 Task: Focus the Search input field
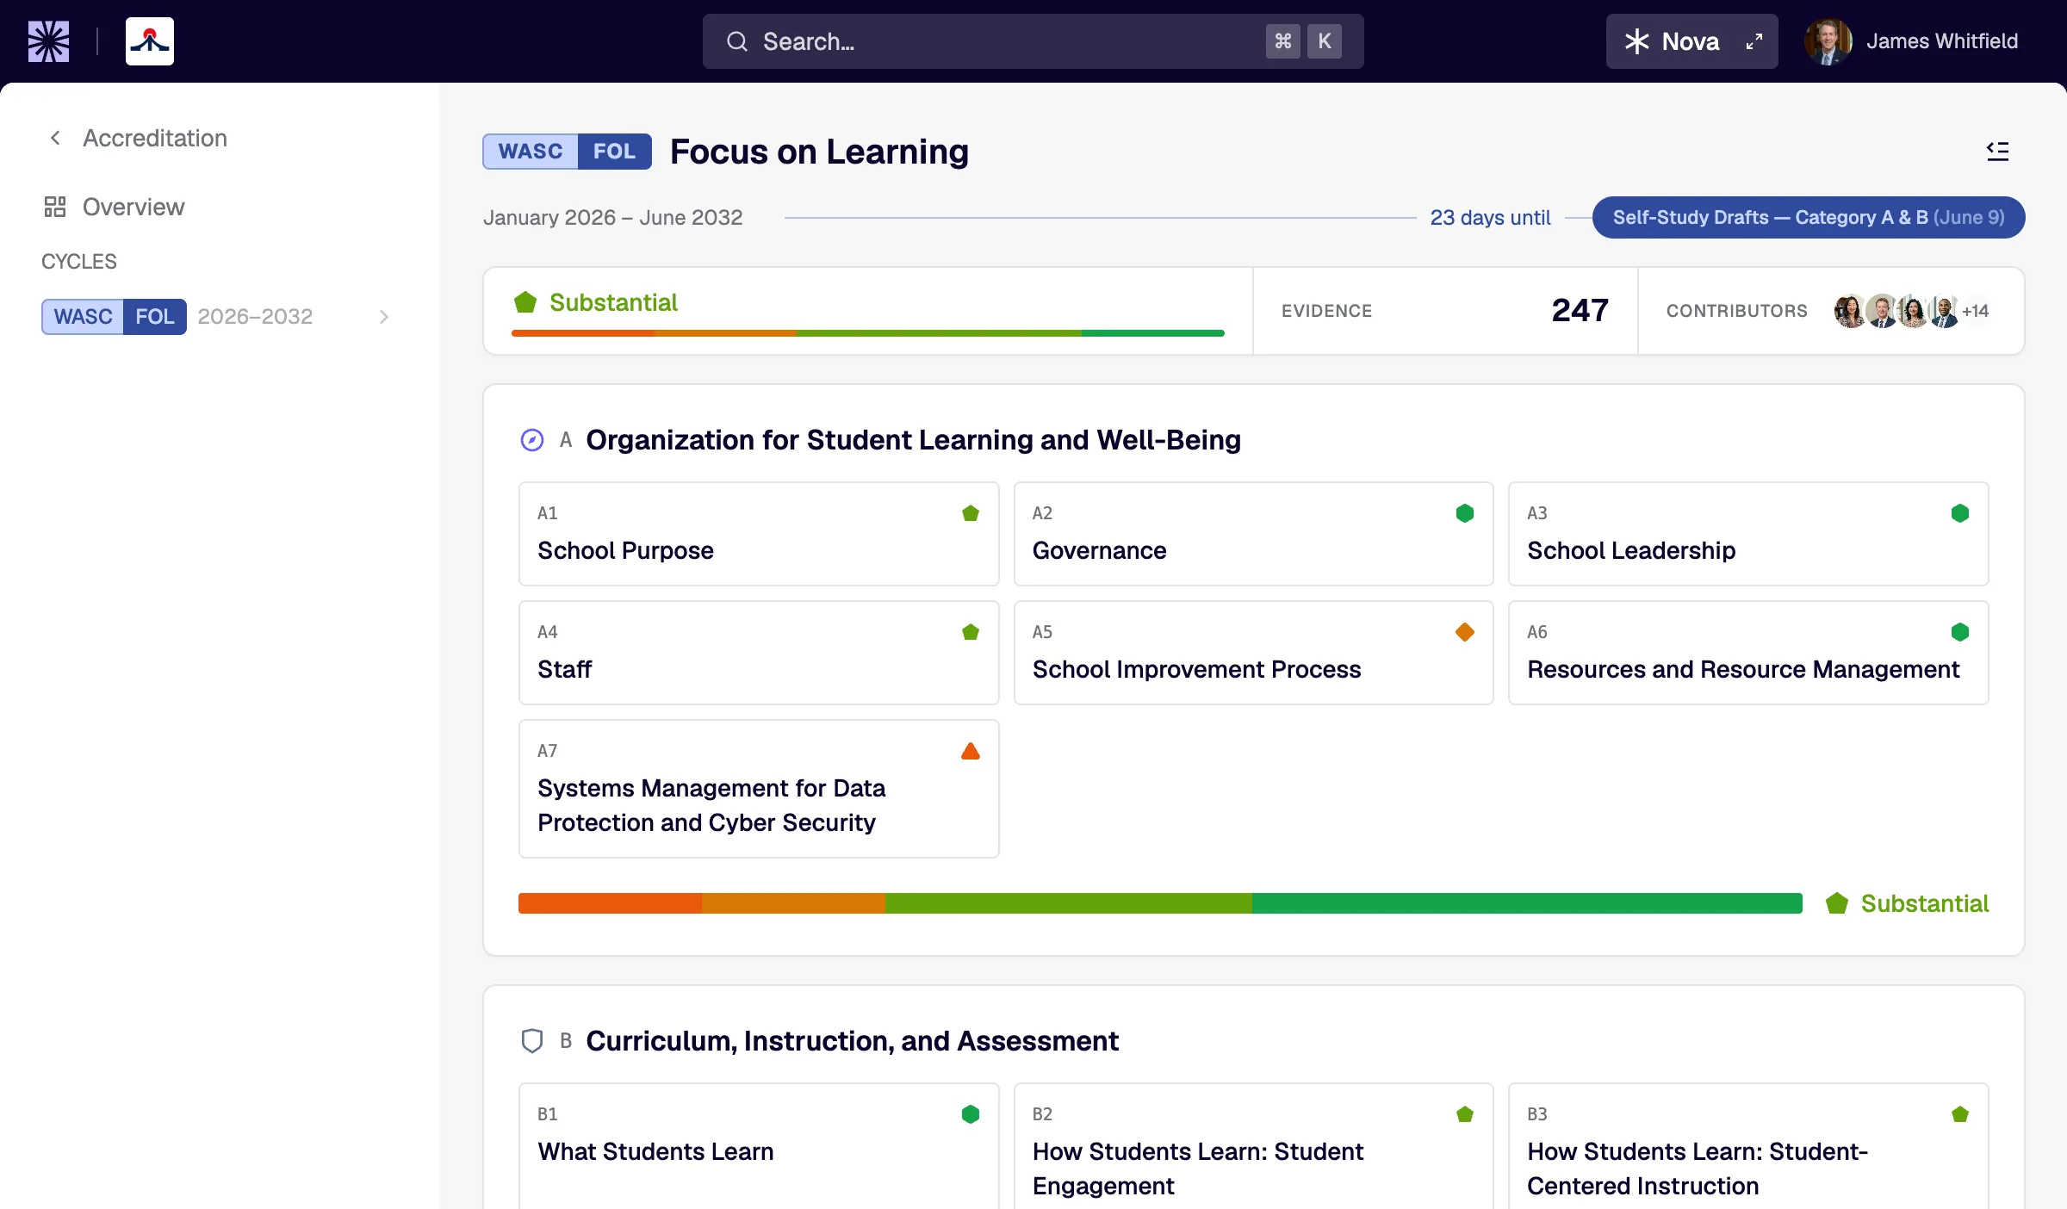1033,41
